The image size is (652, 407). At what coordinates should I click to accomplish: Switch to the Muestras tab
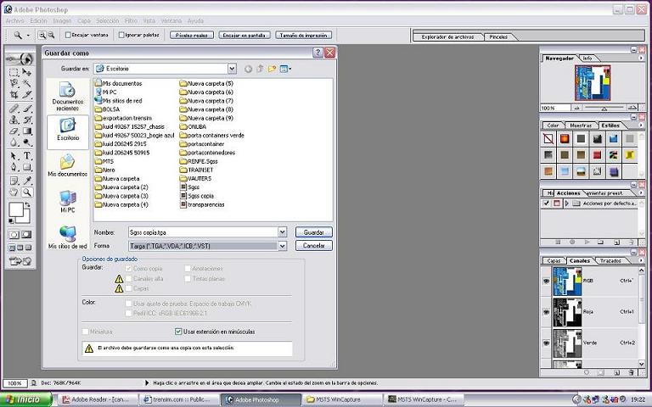point(581,125)
